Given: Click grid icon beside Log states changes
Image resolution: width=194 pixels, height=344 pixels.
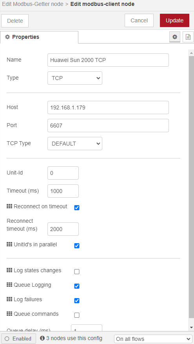Looking at the screenshot, I should pyautogui.click(x=9, y=270).
